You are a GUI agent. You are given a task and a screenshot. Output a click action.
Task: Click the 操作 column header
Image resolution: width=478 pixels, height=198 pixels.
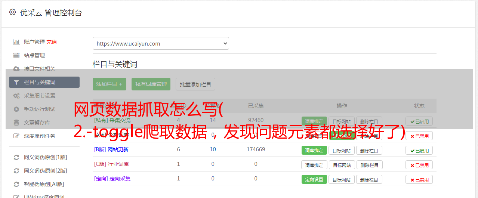pos(342,106)
